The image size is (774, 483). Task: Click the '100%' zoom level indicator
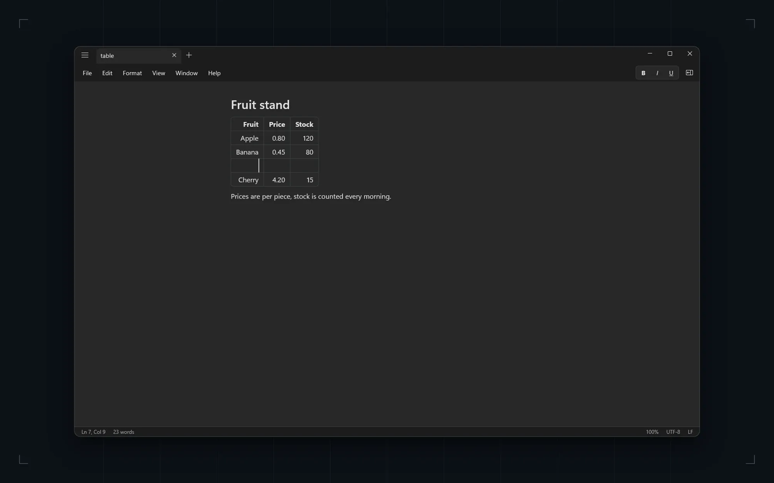click(652, 432)
